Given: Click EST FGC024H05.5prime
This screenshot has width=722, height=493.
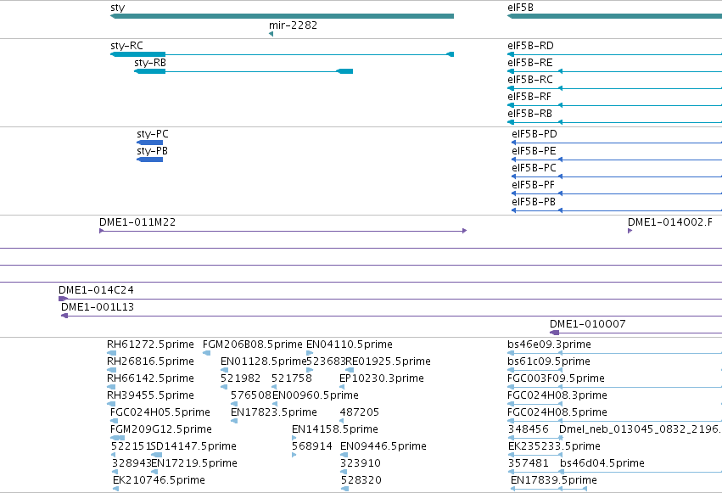Looking at the screenshot, I should [160, 413].
